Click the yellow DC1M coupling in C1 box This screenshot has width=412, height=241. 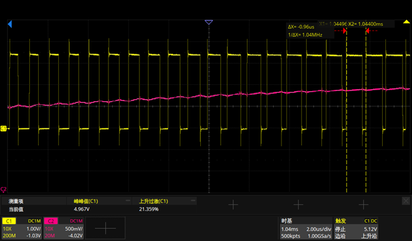(x=34, y=221)
